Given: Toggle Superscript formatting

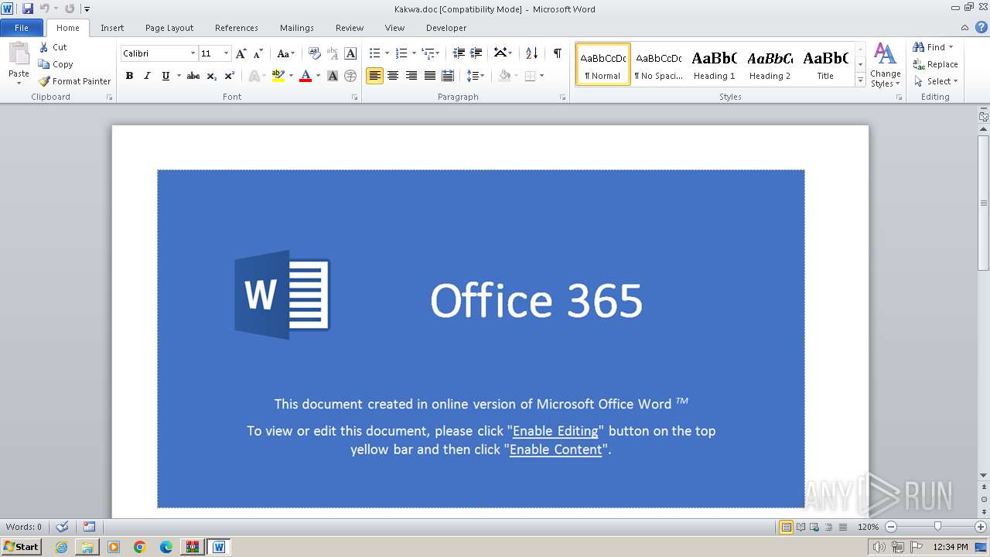Looking at the screenshot, I should pos(230,76).
